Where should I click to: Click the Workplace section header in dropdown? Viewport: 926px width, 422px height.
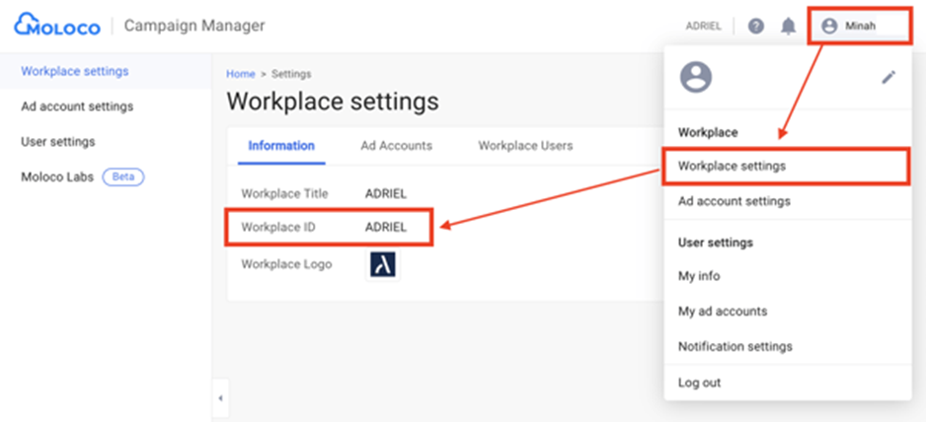click(708, 133)
